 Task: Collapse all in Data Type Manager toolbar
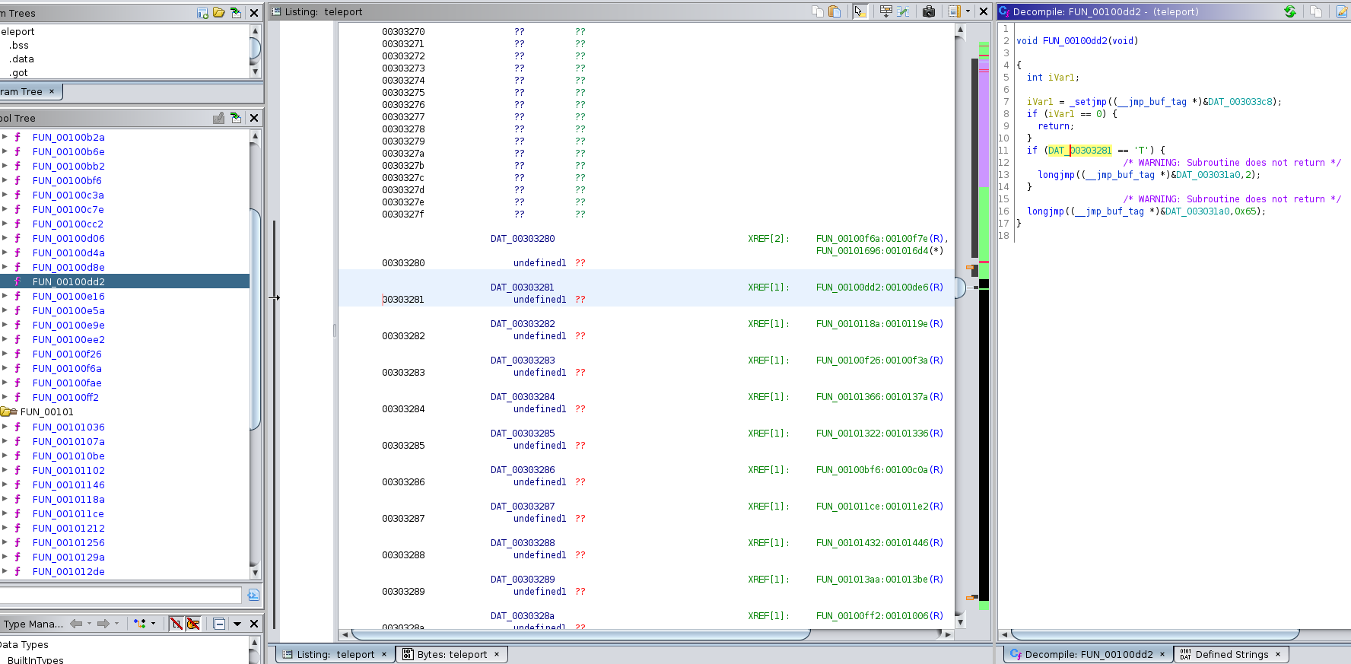pos(219,624)
